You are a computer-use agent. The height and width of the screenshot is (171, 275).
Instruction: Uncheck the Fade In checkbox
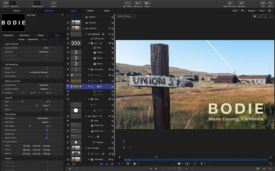pos(47,109)
